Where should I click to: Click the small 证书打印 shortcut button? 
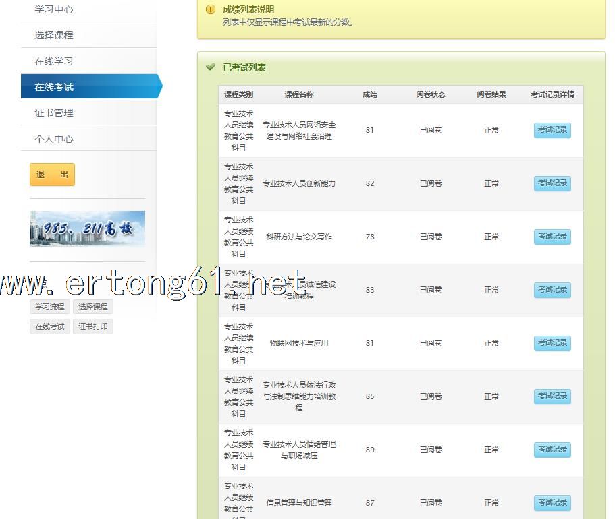(x=92, y=327)
